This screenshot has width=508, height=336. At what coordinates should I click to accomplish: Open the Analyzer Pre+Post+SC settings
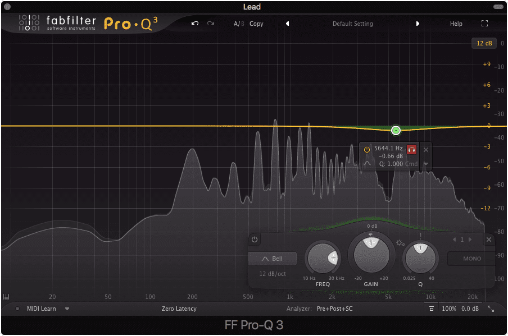(x=334, y=309)
